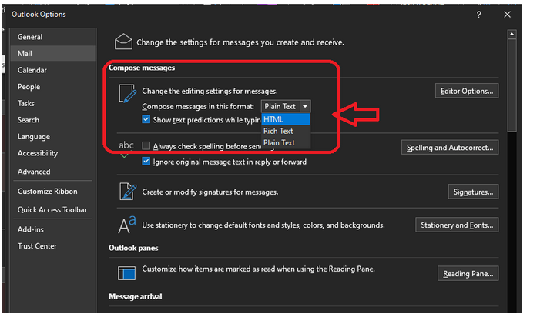The image size is (540, 317).
Task: Open the Calendar options category
Action: [52, 70]
